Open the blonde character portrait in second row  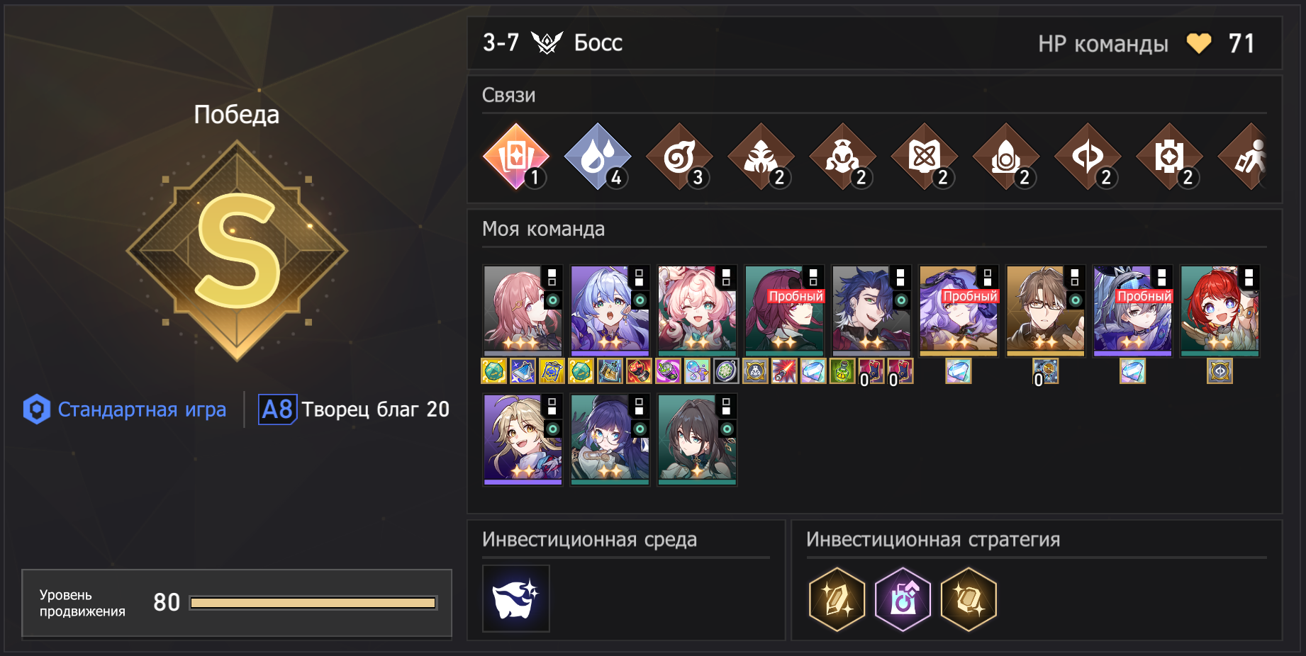pos(523,440)
